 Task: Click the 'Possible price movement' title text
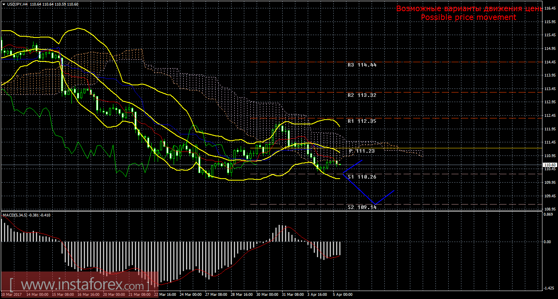[469, 18]
